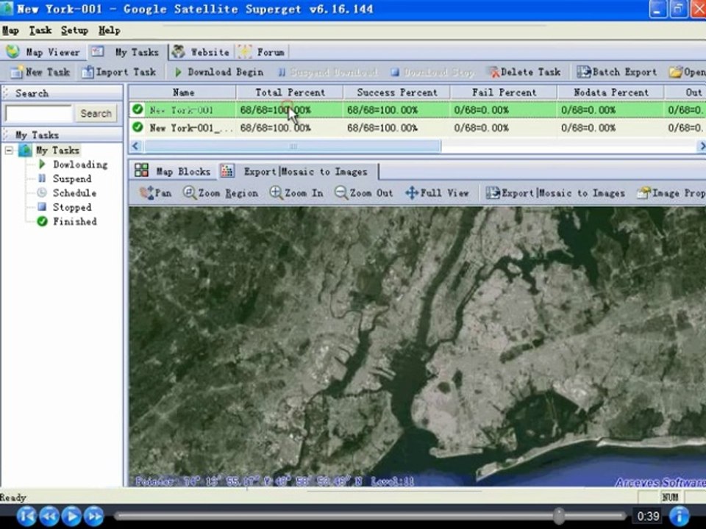Select the Zoom Region tool
This screenshot has height=529, width=706.
[221, 193]
